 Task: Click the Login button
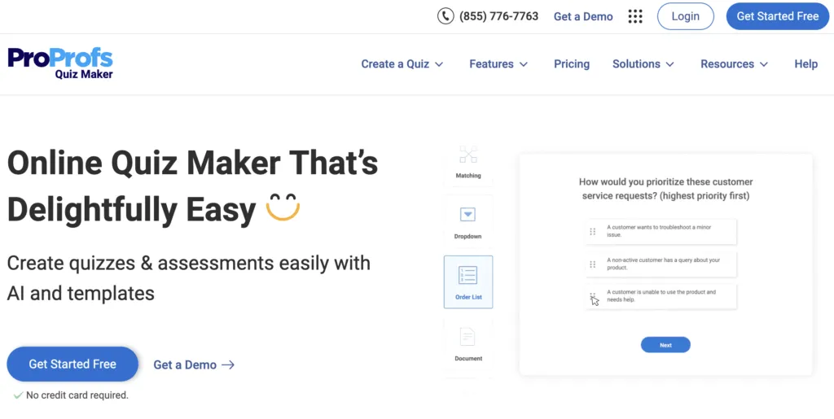(x=685, y=16)
